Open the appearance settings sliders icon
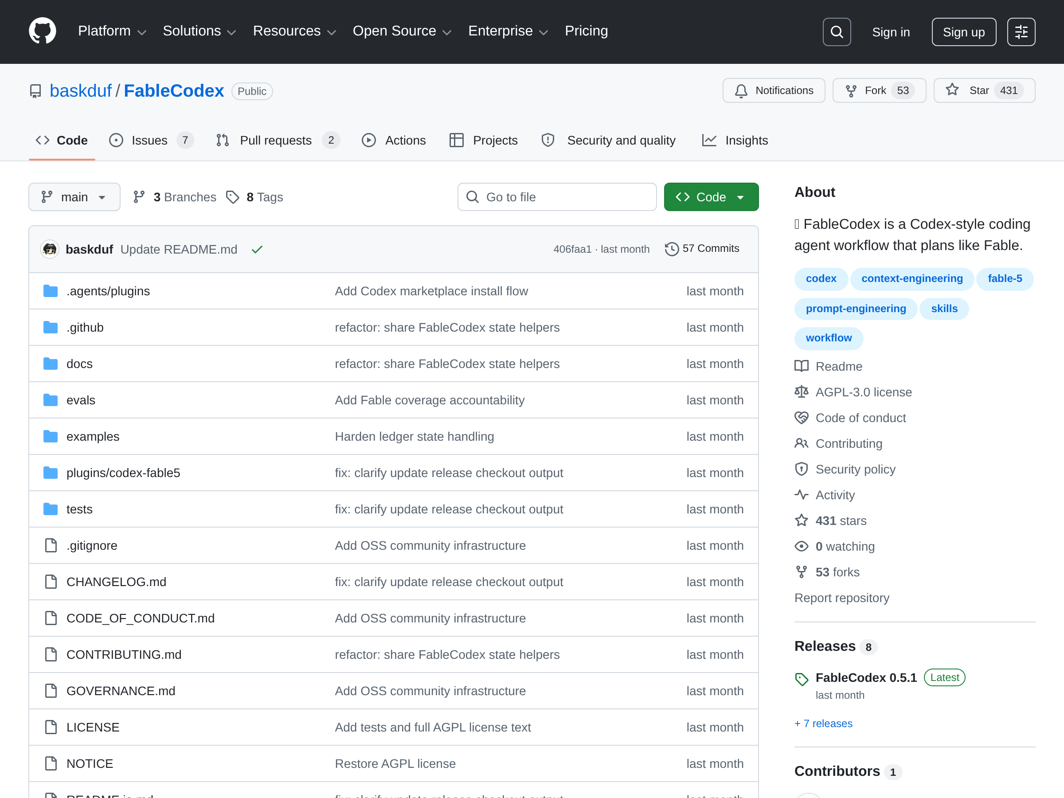The height and width of the screenshot is (798, 1064). [1021, 32]
